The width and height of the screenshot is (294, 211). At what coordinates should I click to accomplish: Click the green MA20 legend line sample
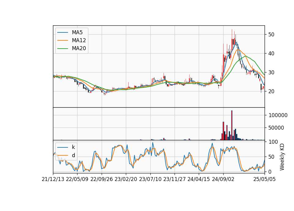click(x=62, y=49)
